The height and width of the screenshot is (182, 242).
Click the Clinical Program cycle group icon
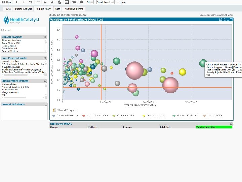click(x=54, y=110)
